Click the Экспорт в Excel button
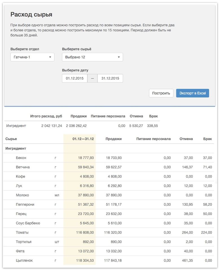 point(193,93)
